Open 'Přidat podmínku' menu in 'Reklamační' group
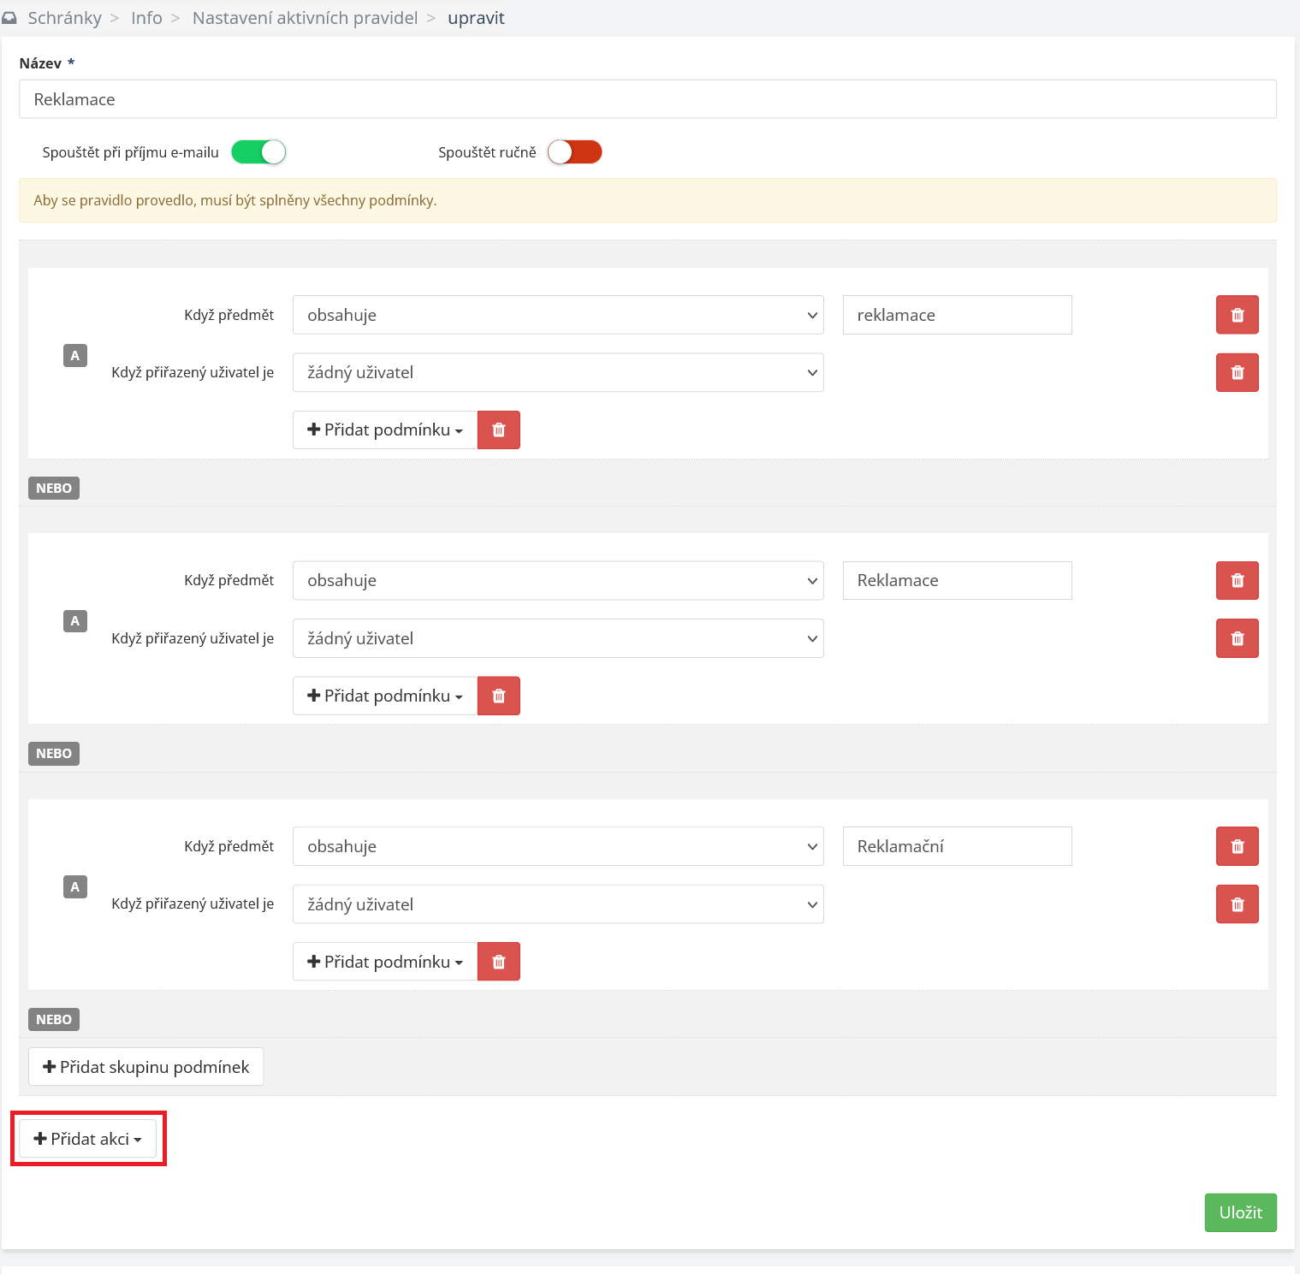 [385, 962]
